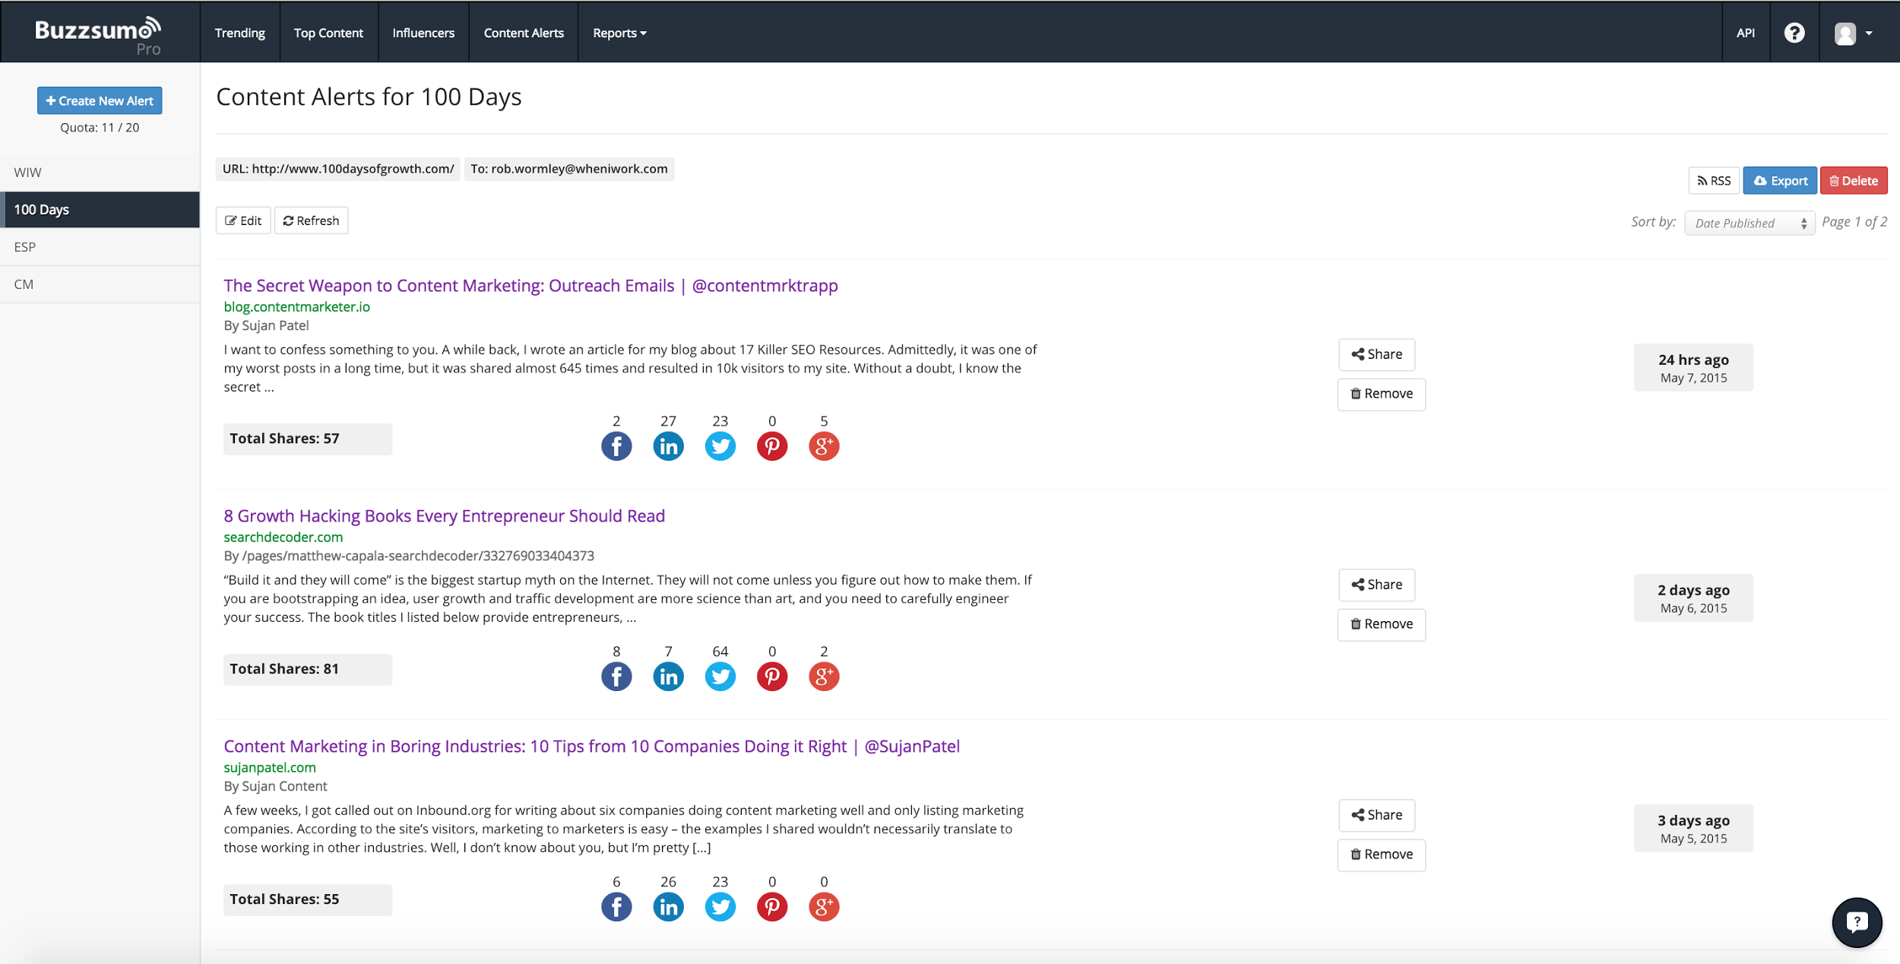
Task: Visit searchdecoder.com domain link
Action: pyautogui.click(x=283, y=537)
